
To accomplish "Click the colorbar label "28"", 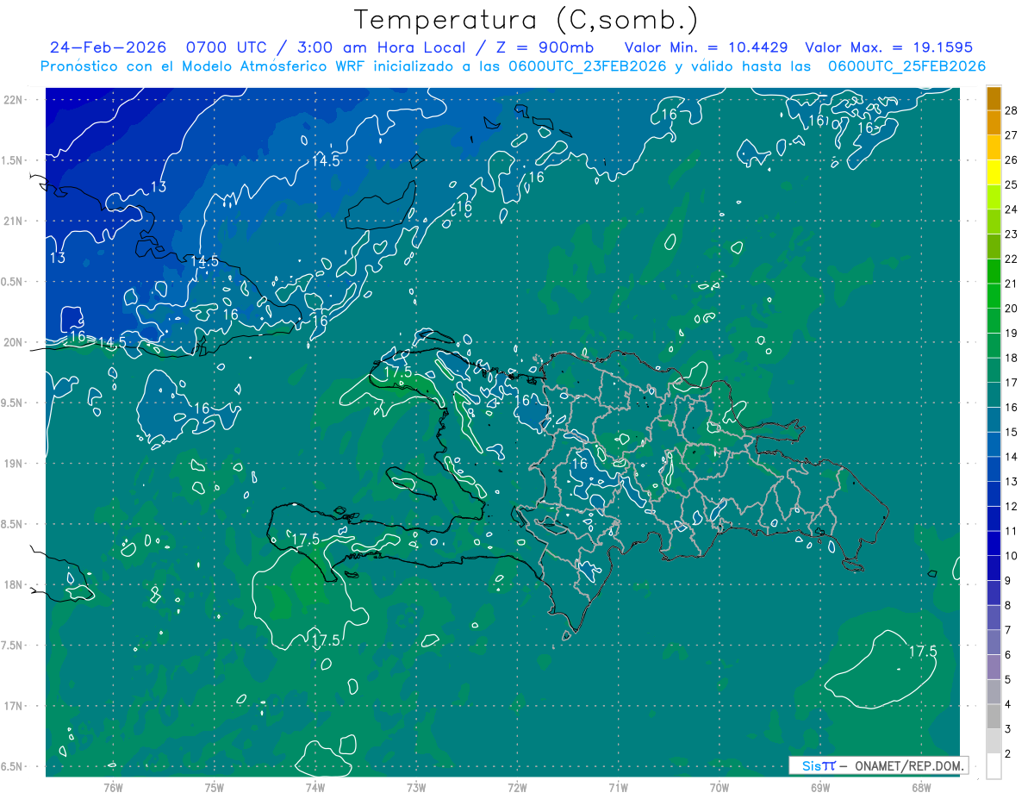I will 1011,110.
